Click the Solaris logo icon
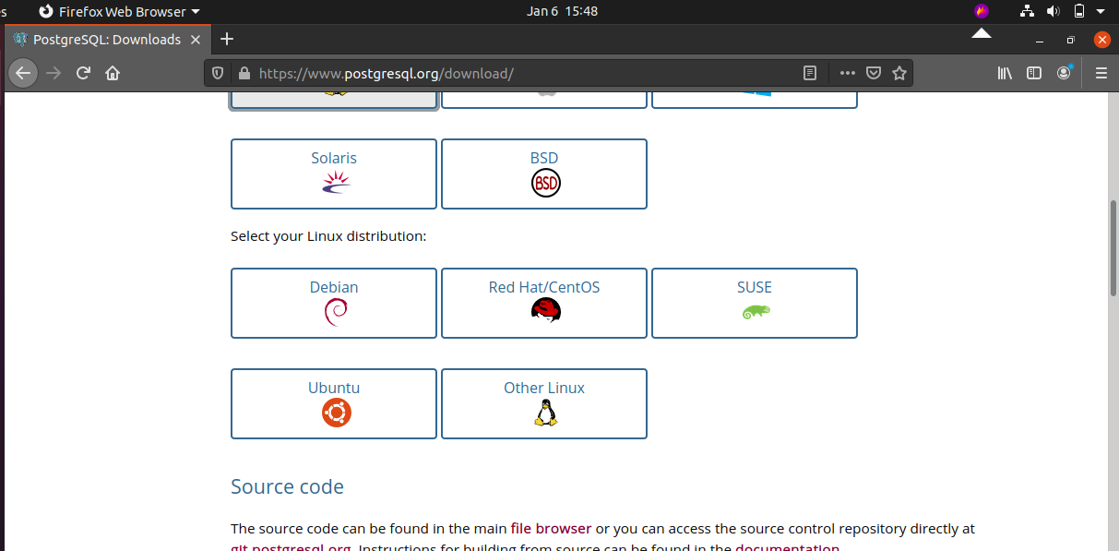 (336, 183)
